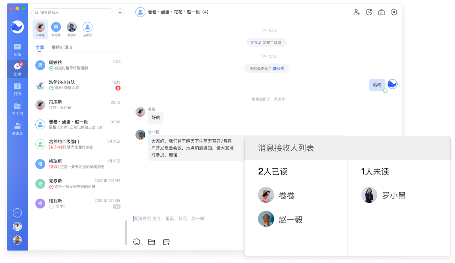Select 罗小黑 in the unread recipients list
The width and height of the screenshot is (455, 263).
[x=384, y=196]
